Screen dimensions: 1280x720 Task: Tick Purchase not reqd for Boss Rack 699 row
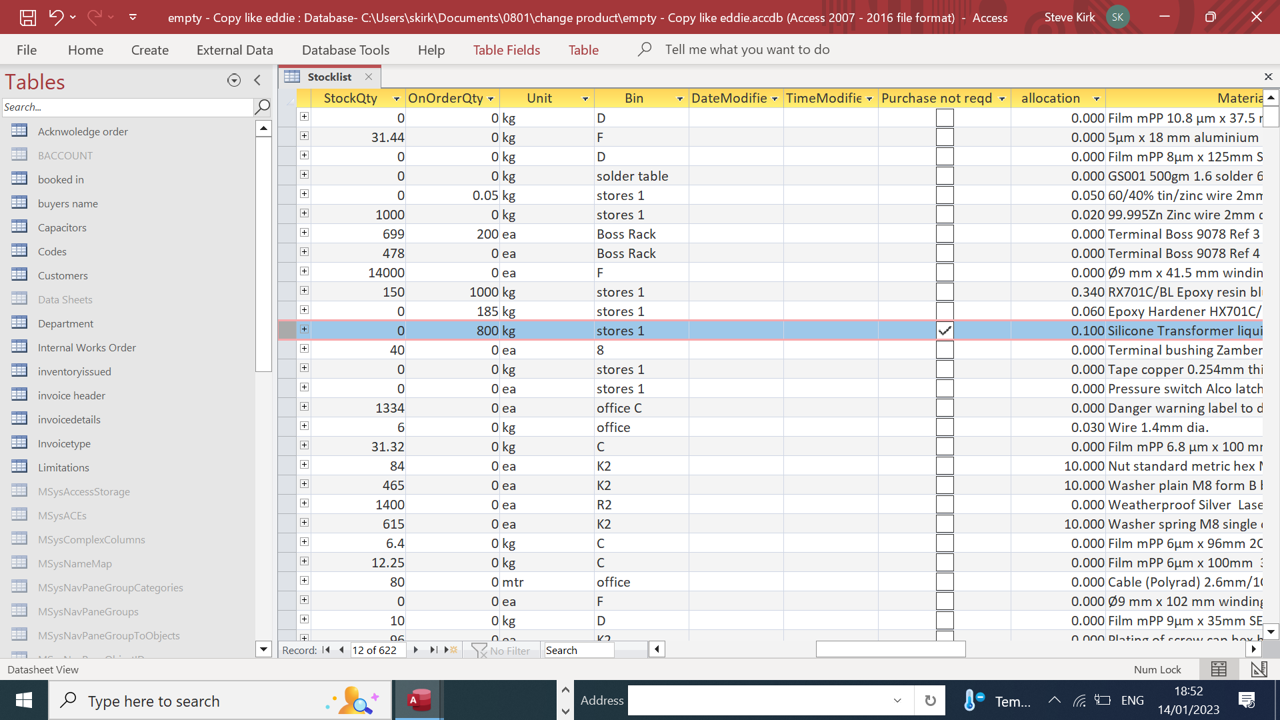coord(945,234)
